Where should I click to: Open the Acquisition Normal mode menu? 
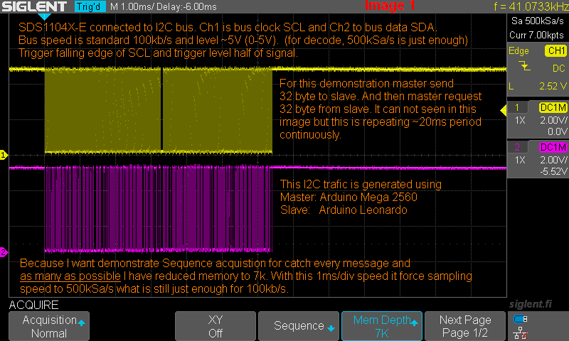pyautogui.click(x=49, y=326)
